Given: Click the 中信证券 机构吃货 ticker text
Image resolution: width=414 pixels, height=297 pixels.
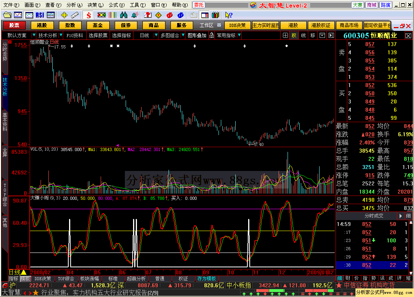Looking at the screenshot, I should pyautogui.click(x=370, y=285).
